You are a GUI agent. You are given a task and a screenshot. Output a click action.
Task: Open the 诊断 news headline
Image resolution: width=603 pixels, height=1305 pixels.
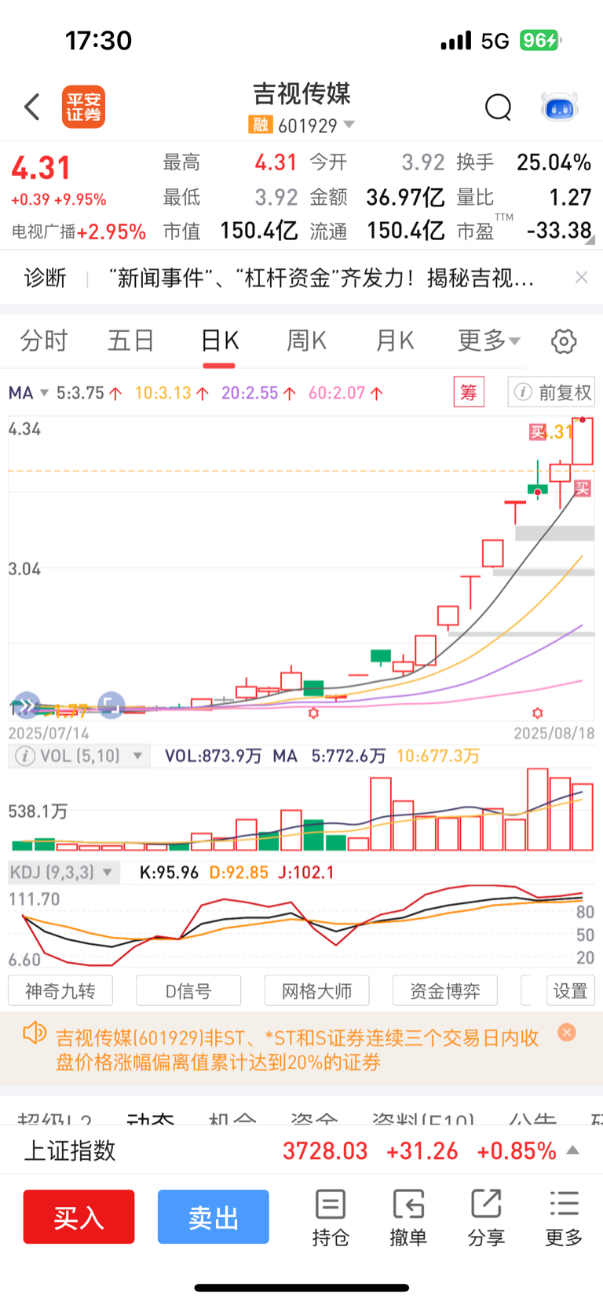(x=322, y=278)
